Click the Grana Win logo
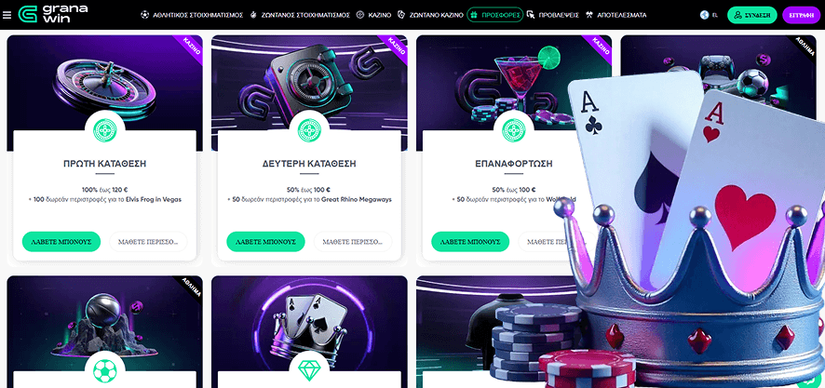The width and height of the screenshot is (825, 388). click(53, 14)
